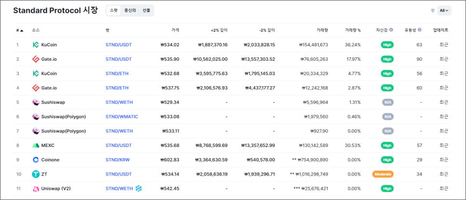Click KuCoin source name in row 1
466x200 pixels.
[x=49, y=45]
